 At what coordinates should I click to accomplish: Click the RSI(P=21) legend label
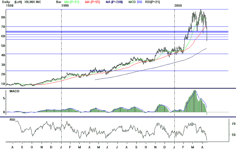click(x=153, y=2)
